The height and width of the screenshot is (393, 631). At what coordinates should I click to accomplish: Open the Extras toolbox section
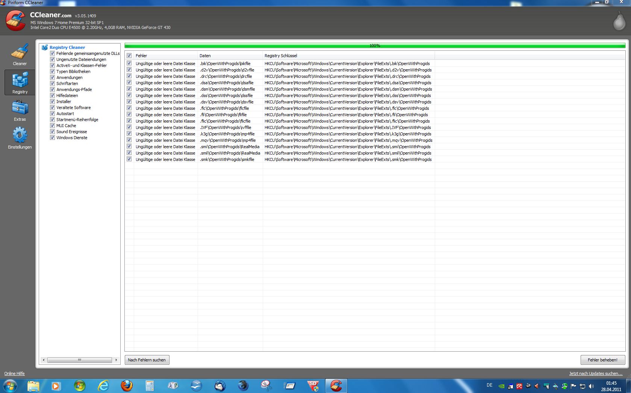20,110
